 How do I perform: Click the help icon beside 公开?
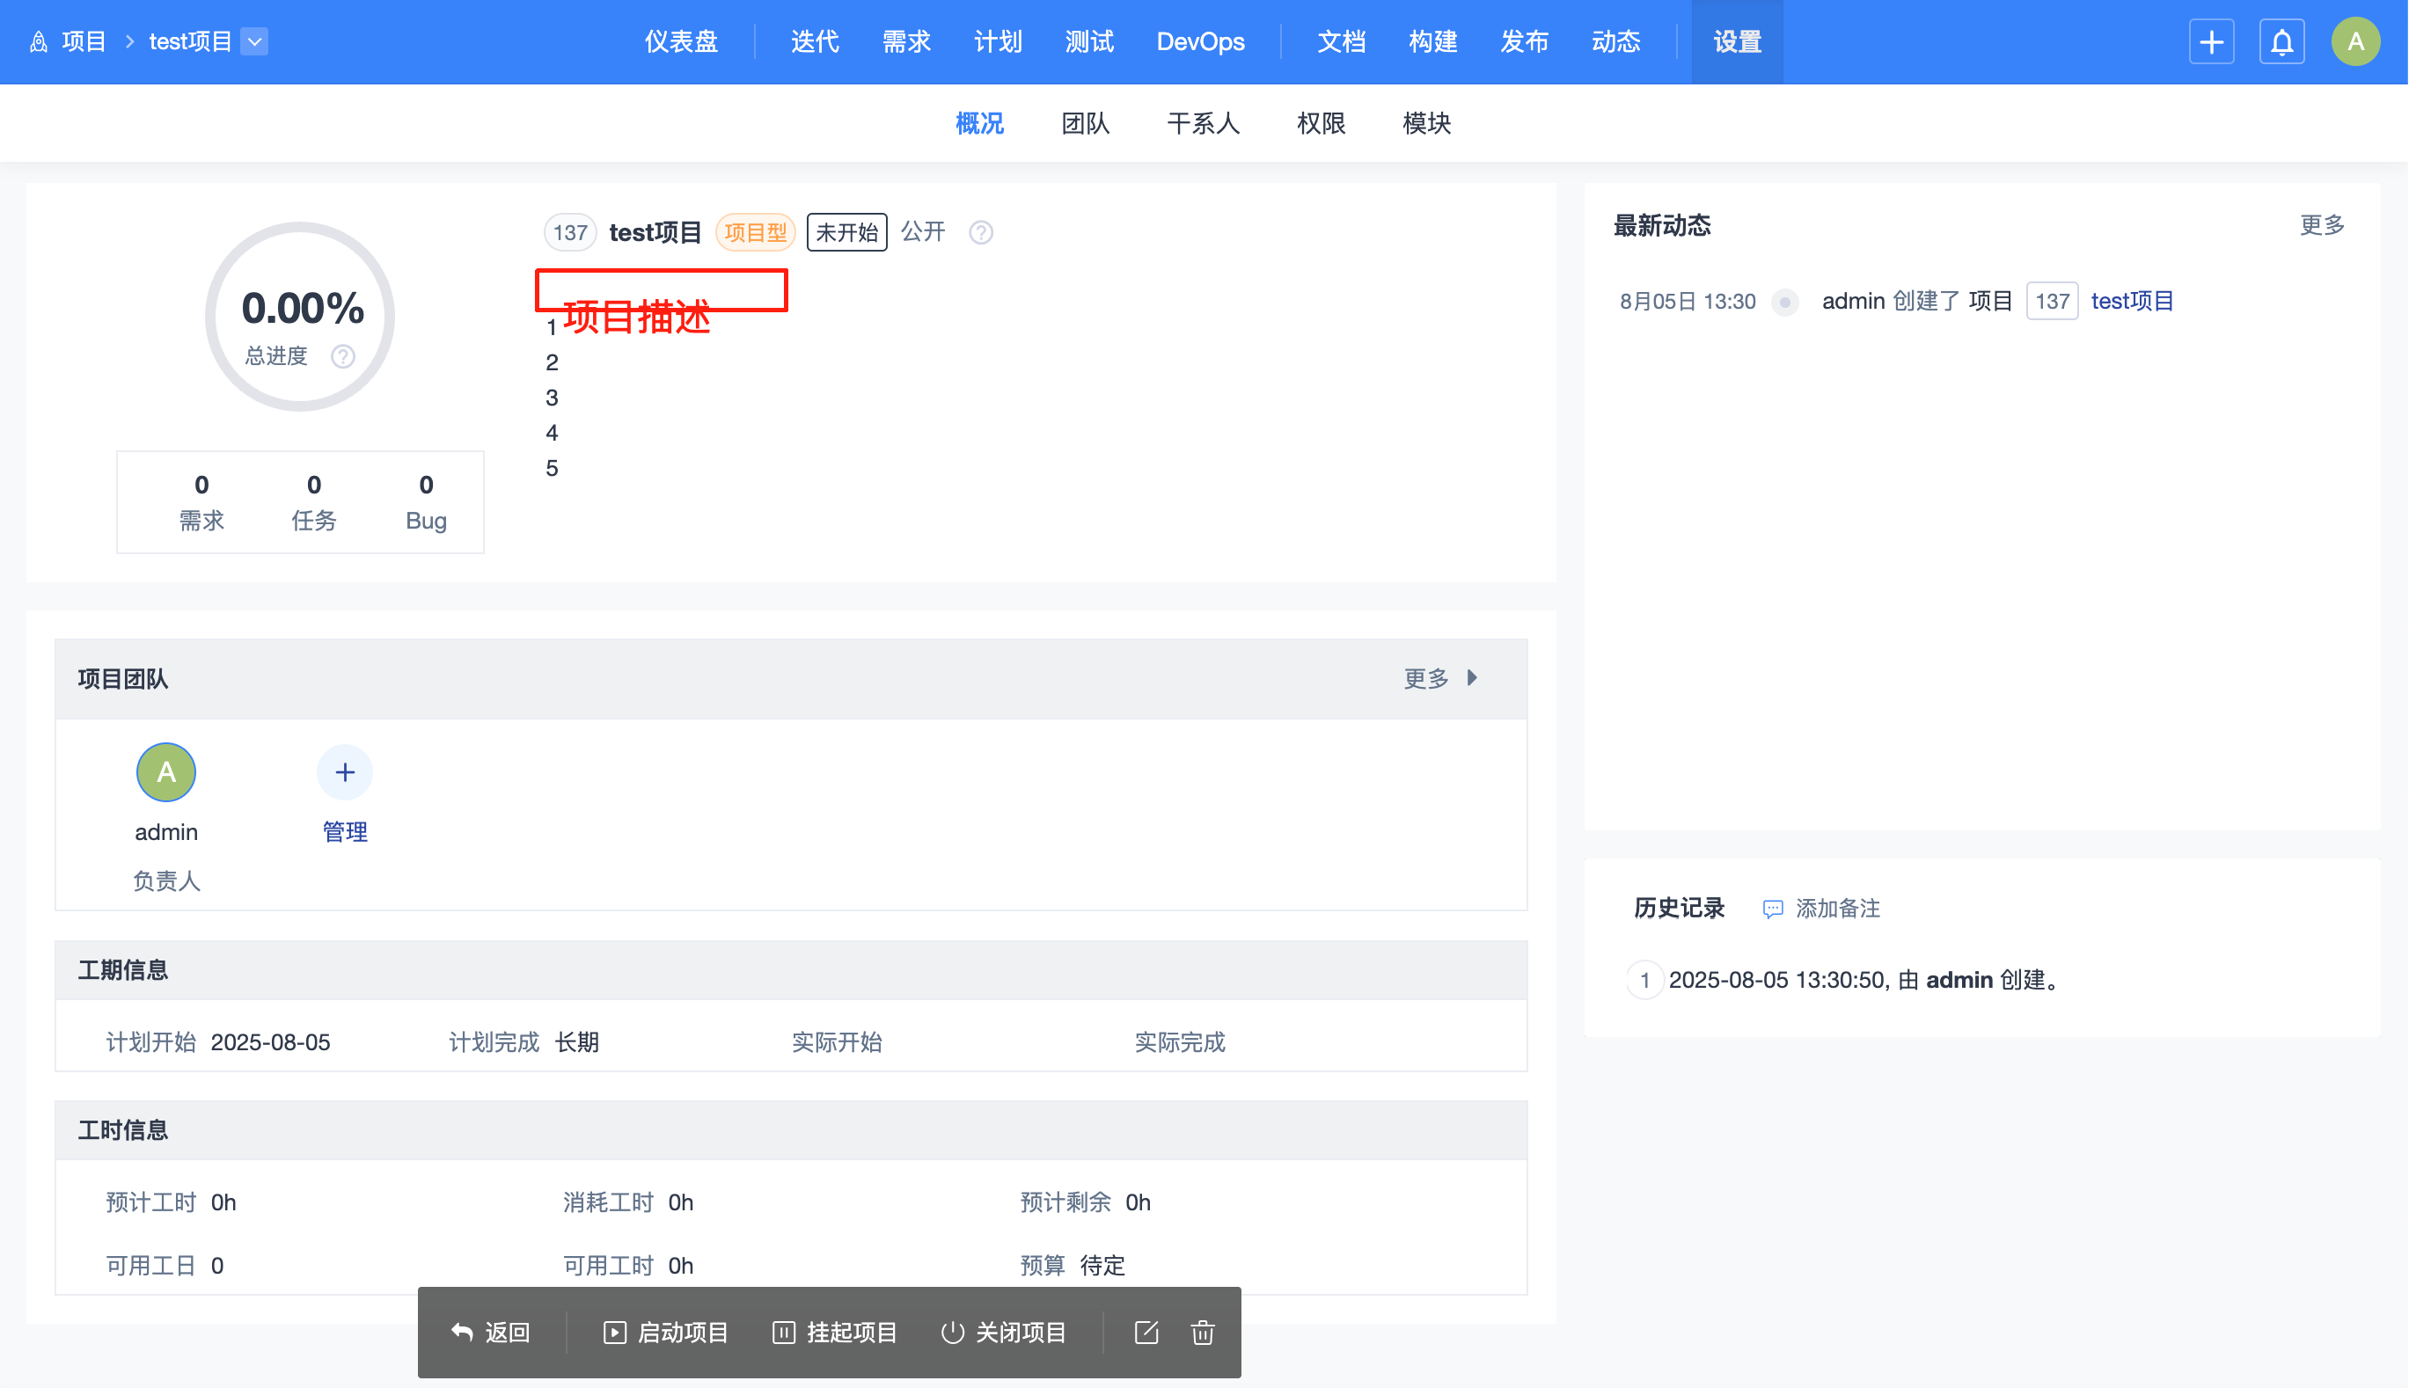(980, 232)
